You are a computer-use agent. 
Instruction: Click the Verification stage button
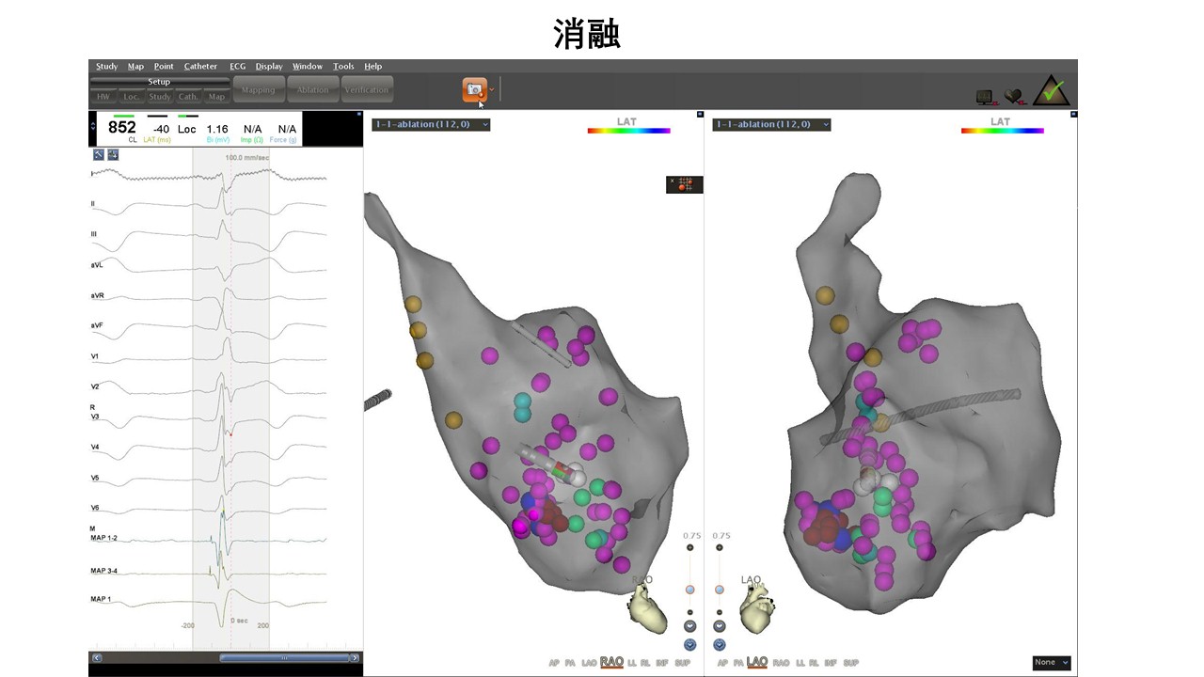[x=367, y=90]
